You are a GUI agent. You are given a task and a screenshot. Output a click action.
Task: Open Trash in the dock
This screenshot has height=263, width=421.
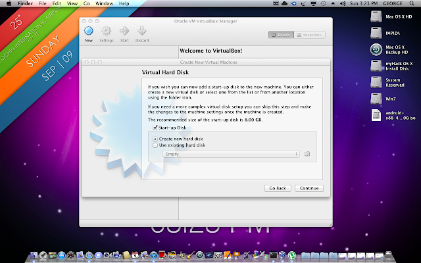point(388,256)
